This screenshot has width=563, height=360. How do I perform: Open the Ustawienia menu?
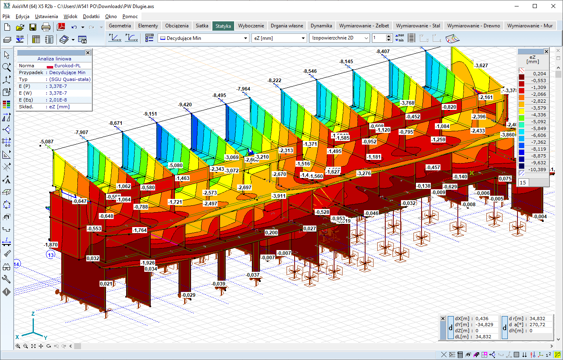[x=46, y=17]
